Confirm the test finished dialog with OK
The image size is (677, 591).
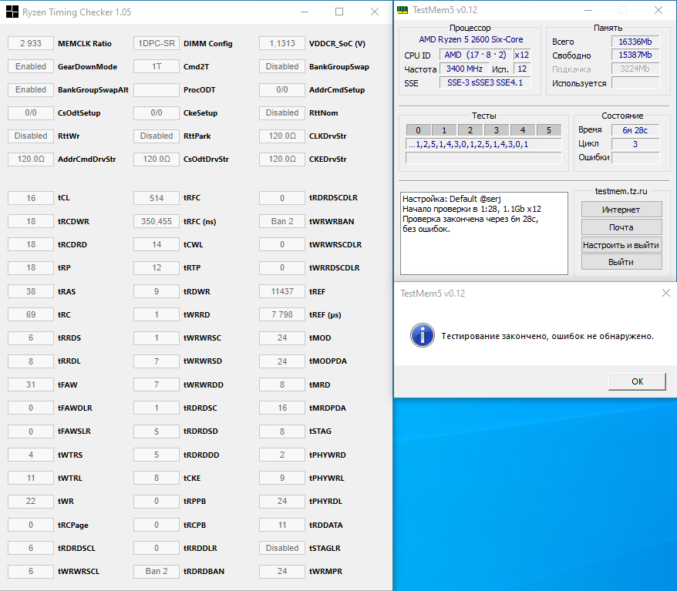[x=637, y=381]
